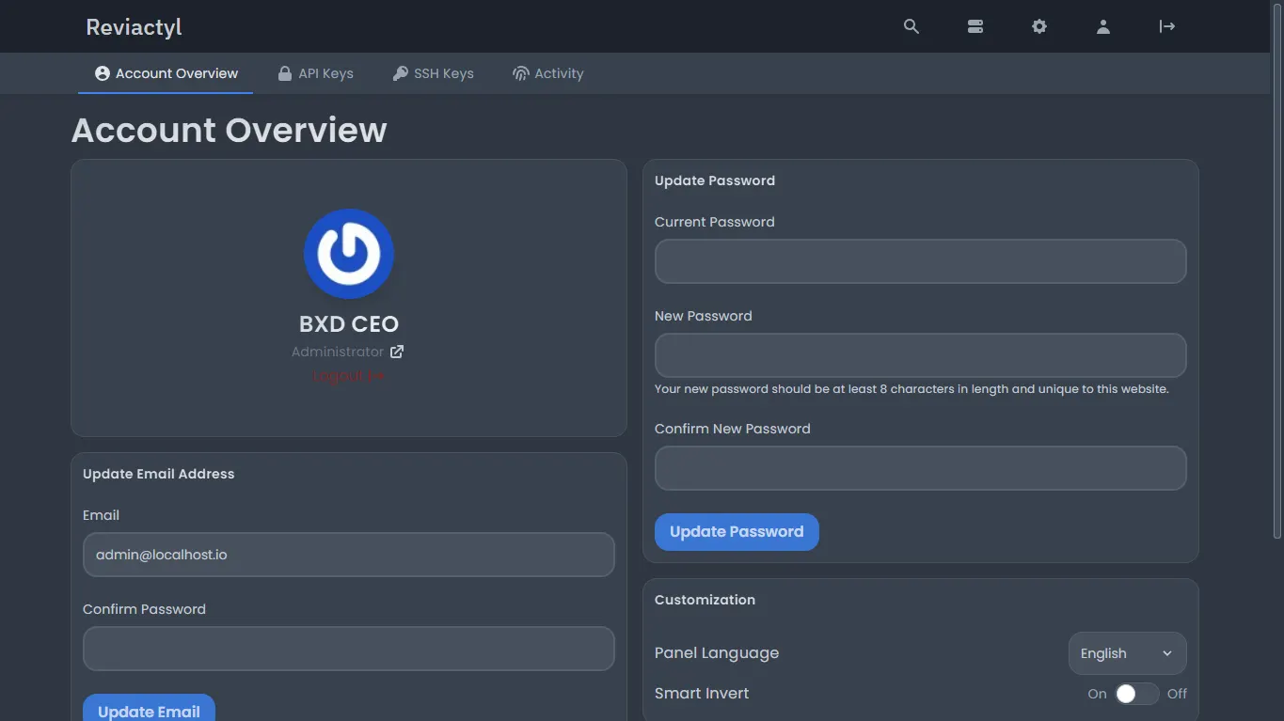Select the Account Overview tab
This screenshot has height=721, width=1284.
(166, 73)
